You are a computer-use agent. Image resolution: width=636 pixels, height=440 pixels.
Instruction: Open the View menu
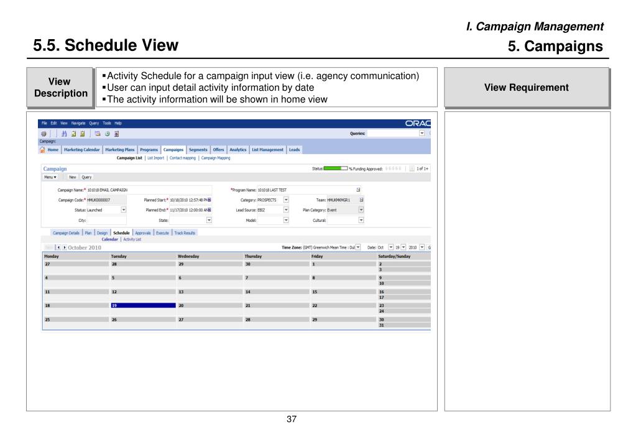coord(63,123)
